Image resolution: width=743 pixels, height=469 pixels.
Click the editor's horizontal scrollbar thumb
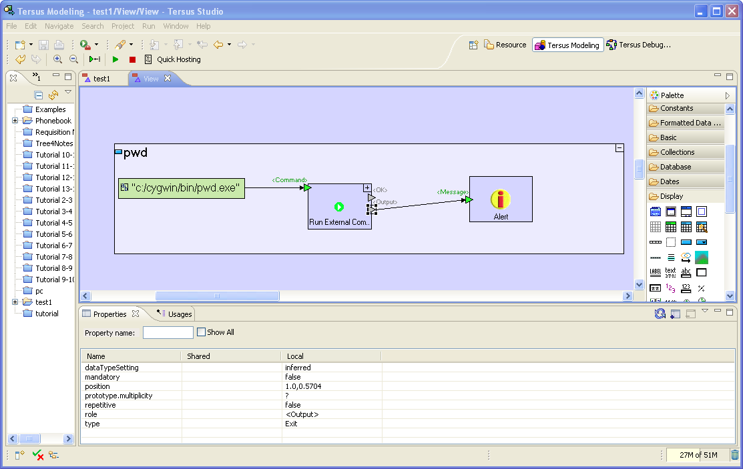pos(217,296)
